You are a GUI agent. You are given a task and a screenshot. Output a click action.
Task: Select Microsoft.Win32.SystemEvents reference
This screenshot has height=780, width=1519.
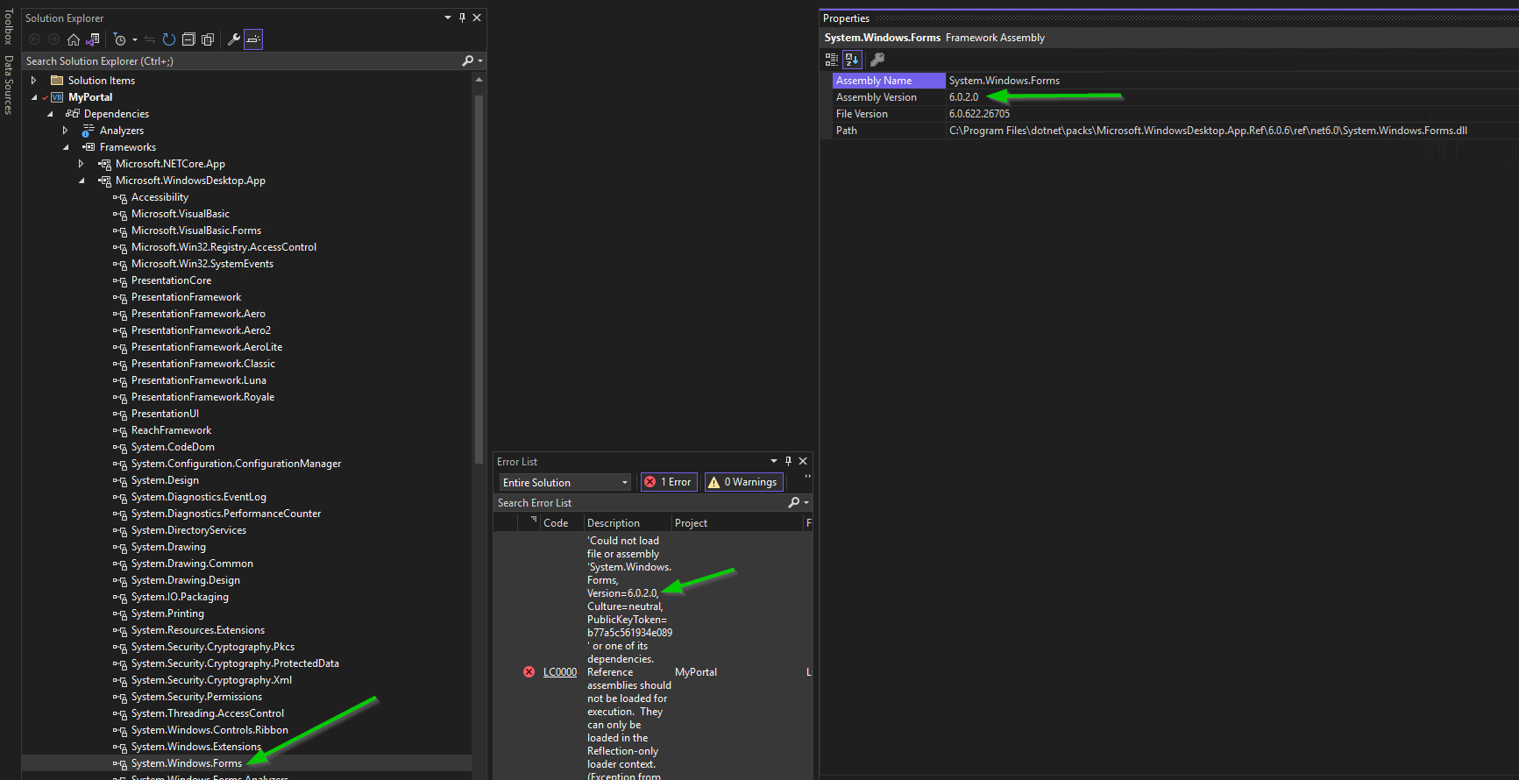(202, 264)
